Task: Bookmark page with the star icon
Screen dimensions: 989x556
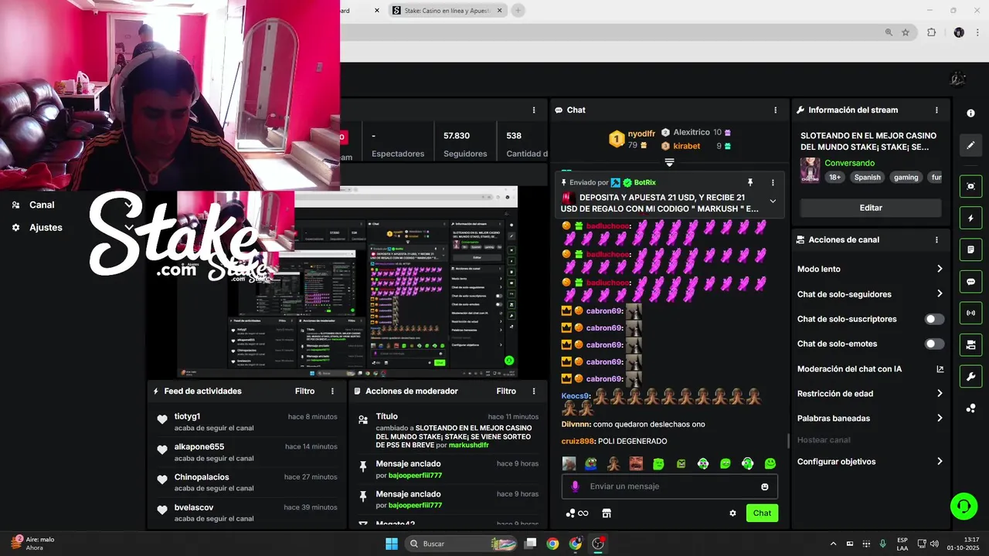Action: tap(906, 32)
